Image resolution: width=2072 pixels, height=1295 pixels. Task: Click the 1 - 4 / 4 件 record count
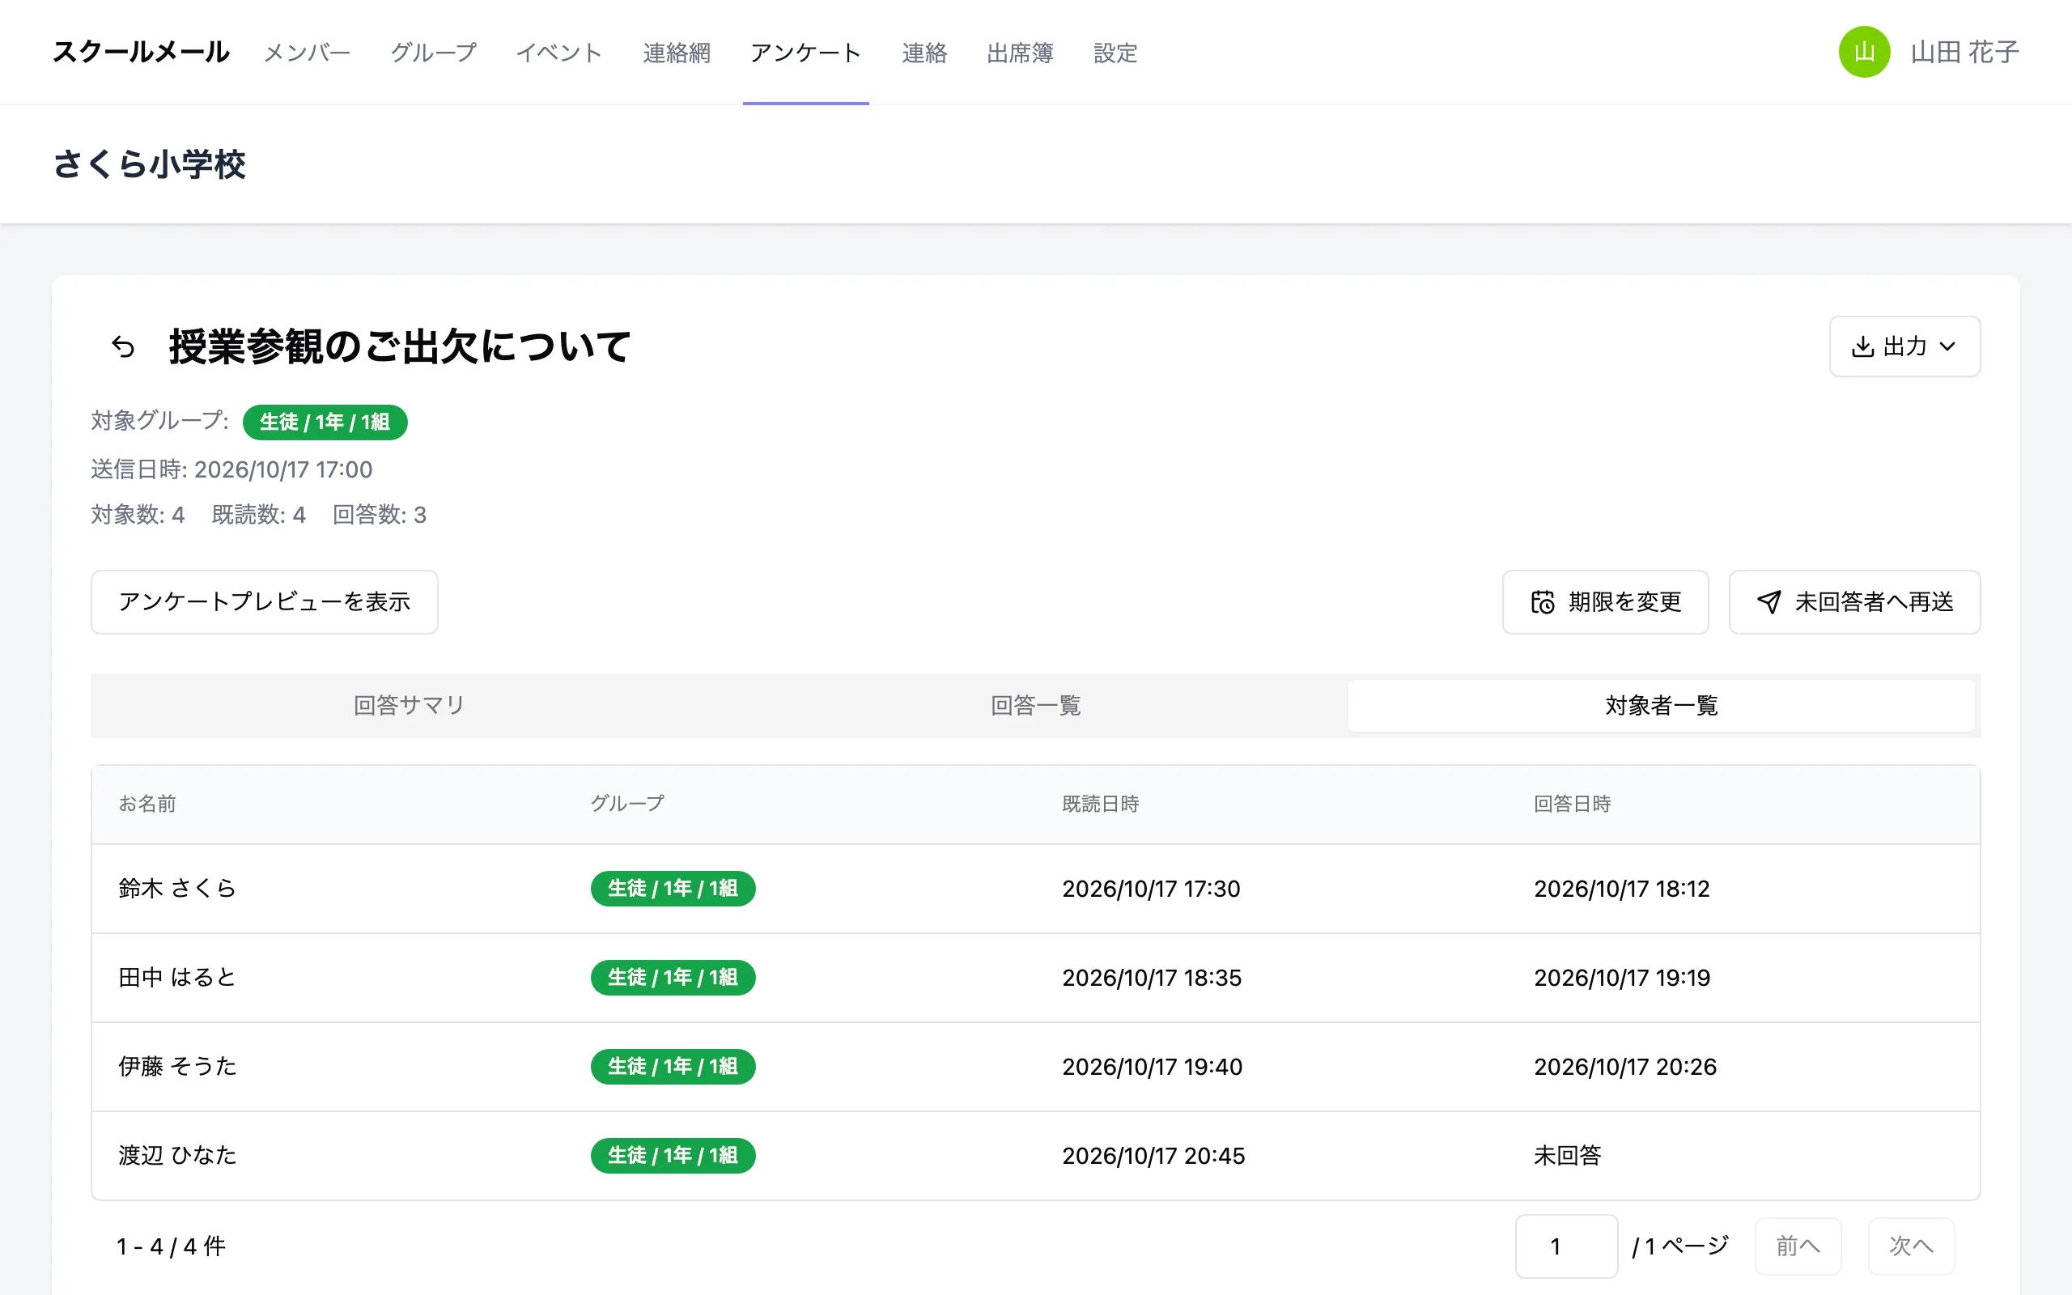click(x=172, y=1246)
